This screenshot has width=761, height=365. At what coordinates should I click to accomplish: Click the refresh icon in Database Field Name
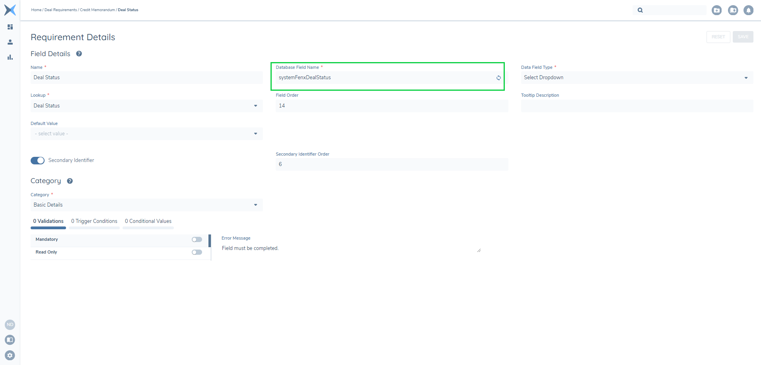point(498,78)
